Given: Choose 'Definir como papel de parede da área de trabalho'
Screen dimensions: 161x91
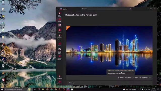Looking at the screenshot, I should (x=120, y=71).
